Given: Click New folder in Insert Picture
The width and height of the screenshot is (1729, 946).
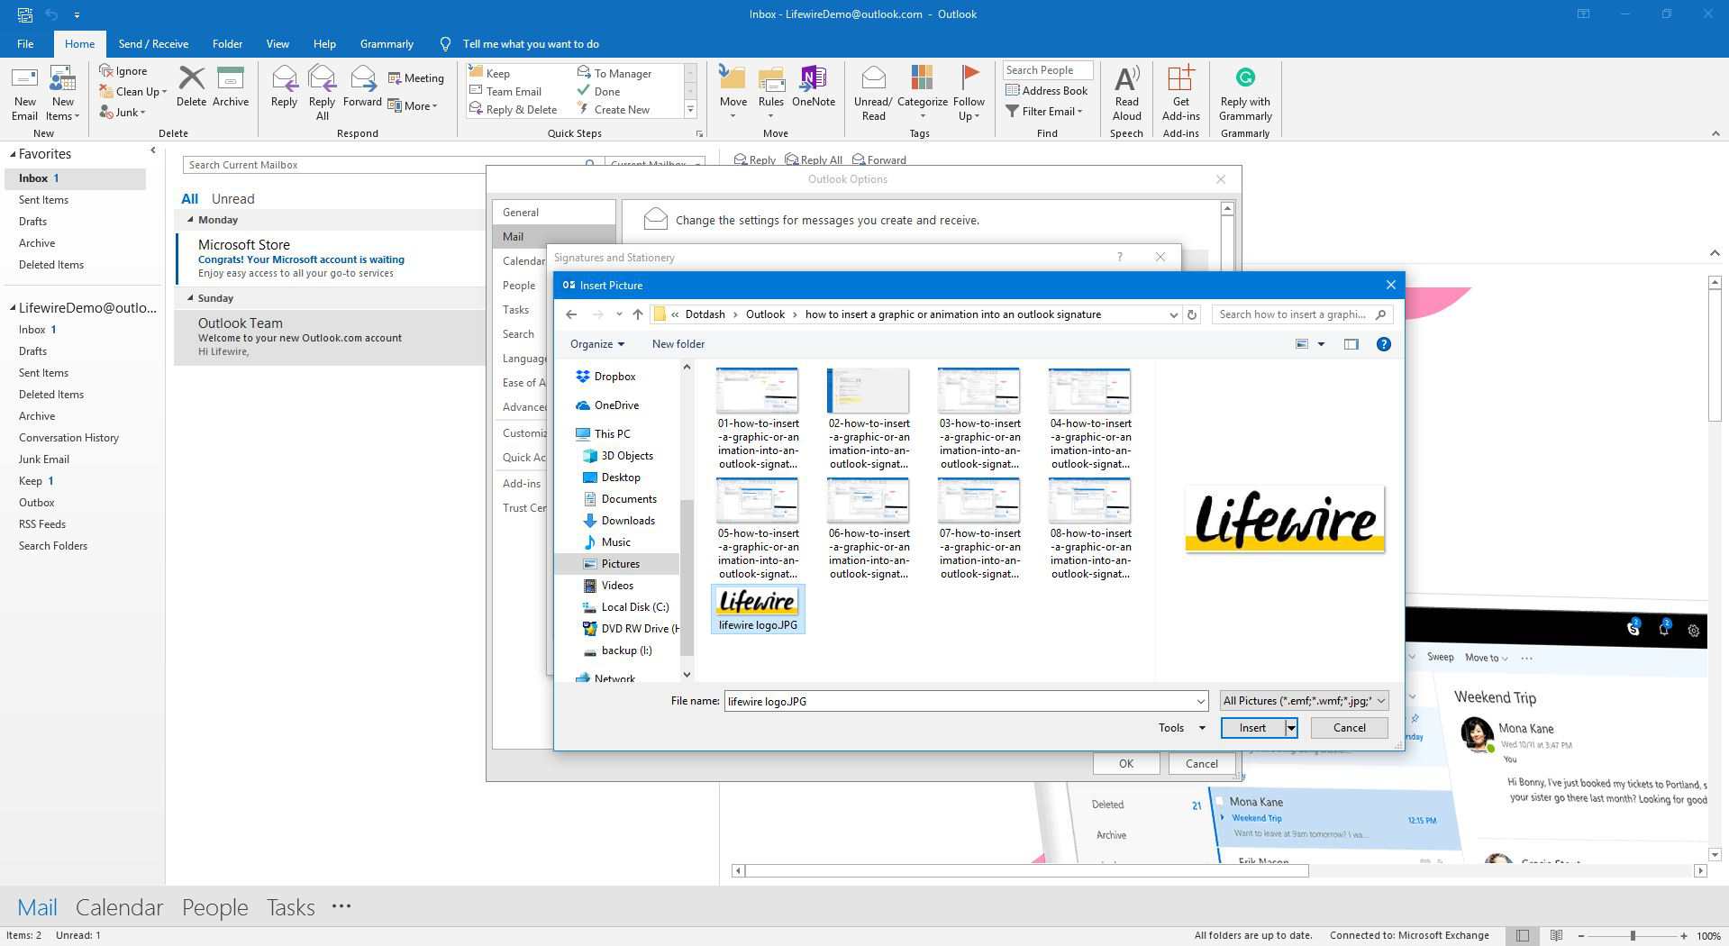Looking at the screenshot, I should click(678, 344).
